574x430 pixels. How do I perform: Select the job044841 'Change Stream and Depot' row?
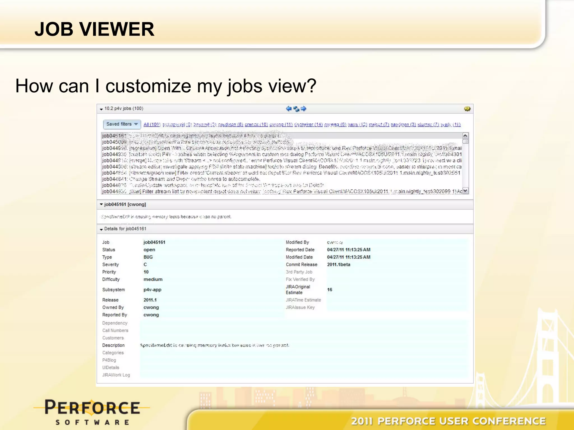point(282,179)
